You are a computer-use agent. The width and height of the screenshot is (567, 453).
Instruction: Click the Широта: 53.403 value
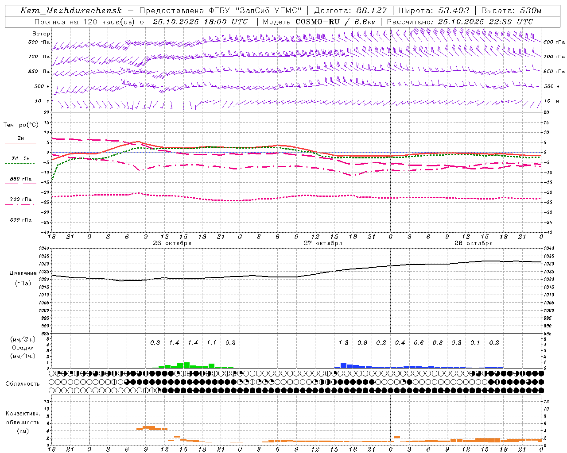click(434, 11)
